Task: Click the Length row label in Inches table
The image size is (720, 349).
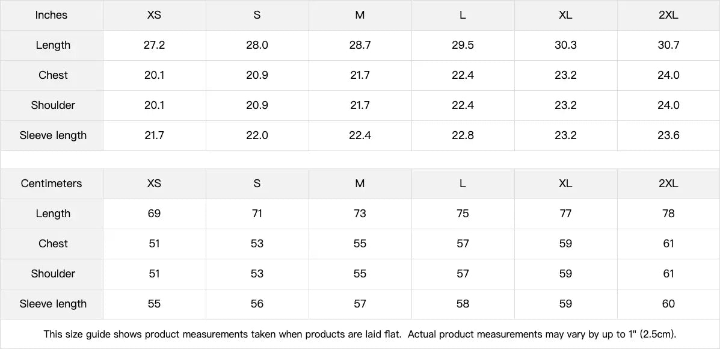Action: [53, 45]
